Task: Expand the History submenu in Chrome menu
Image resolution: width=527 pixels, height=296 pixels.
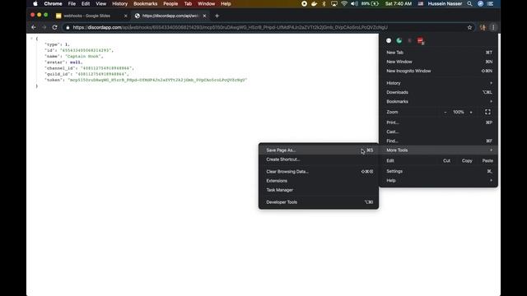Action: [x=439, y=83]
